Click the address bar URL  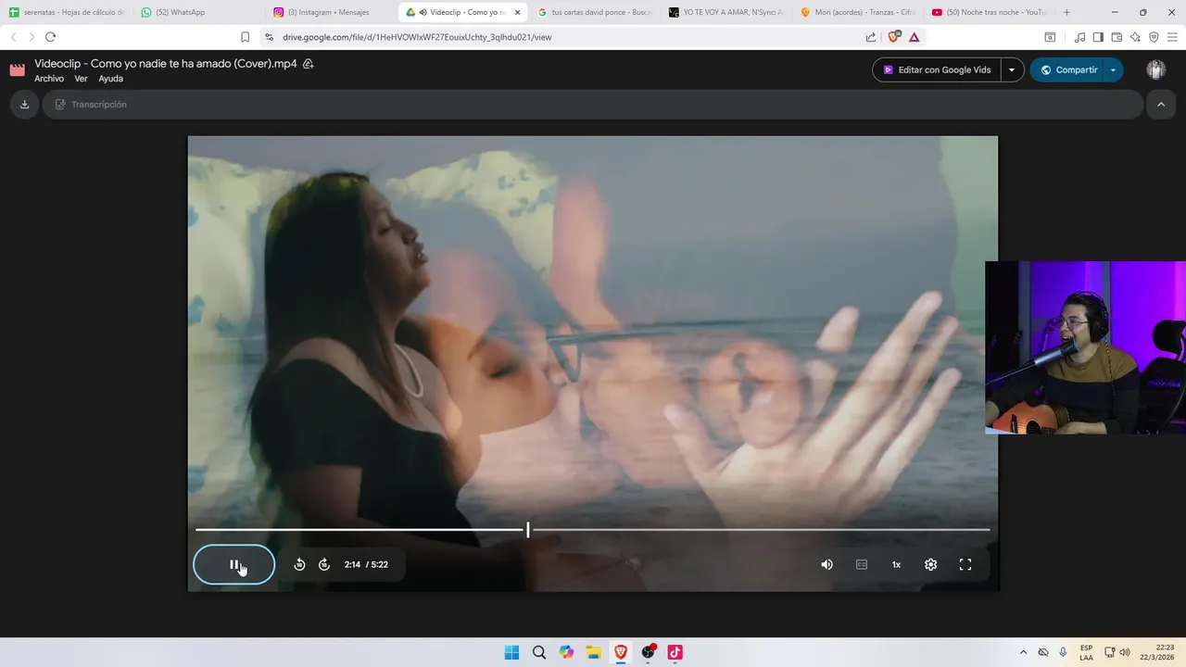point(417,37)
